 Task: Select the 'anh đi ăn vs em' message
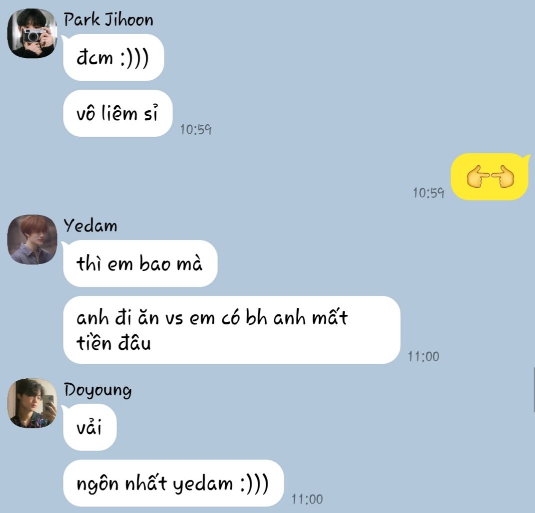click(x=231, y=330)
